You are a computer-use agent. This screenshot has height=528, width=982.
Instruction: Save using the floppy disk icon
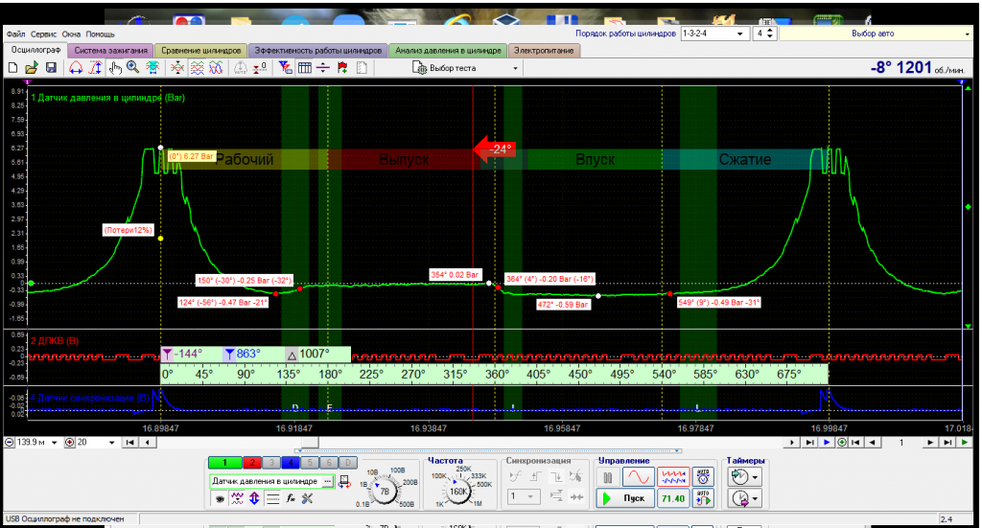point(52,68)
